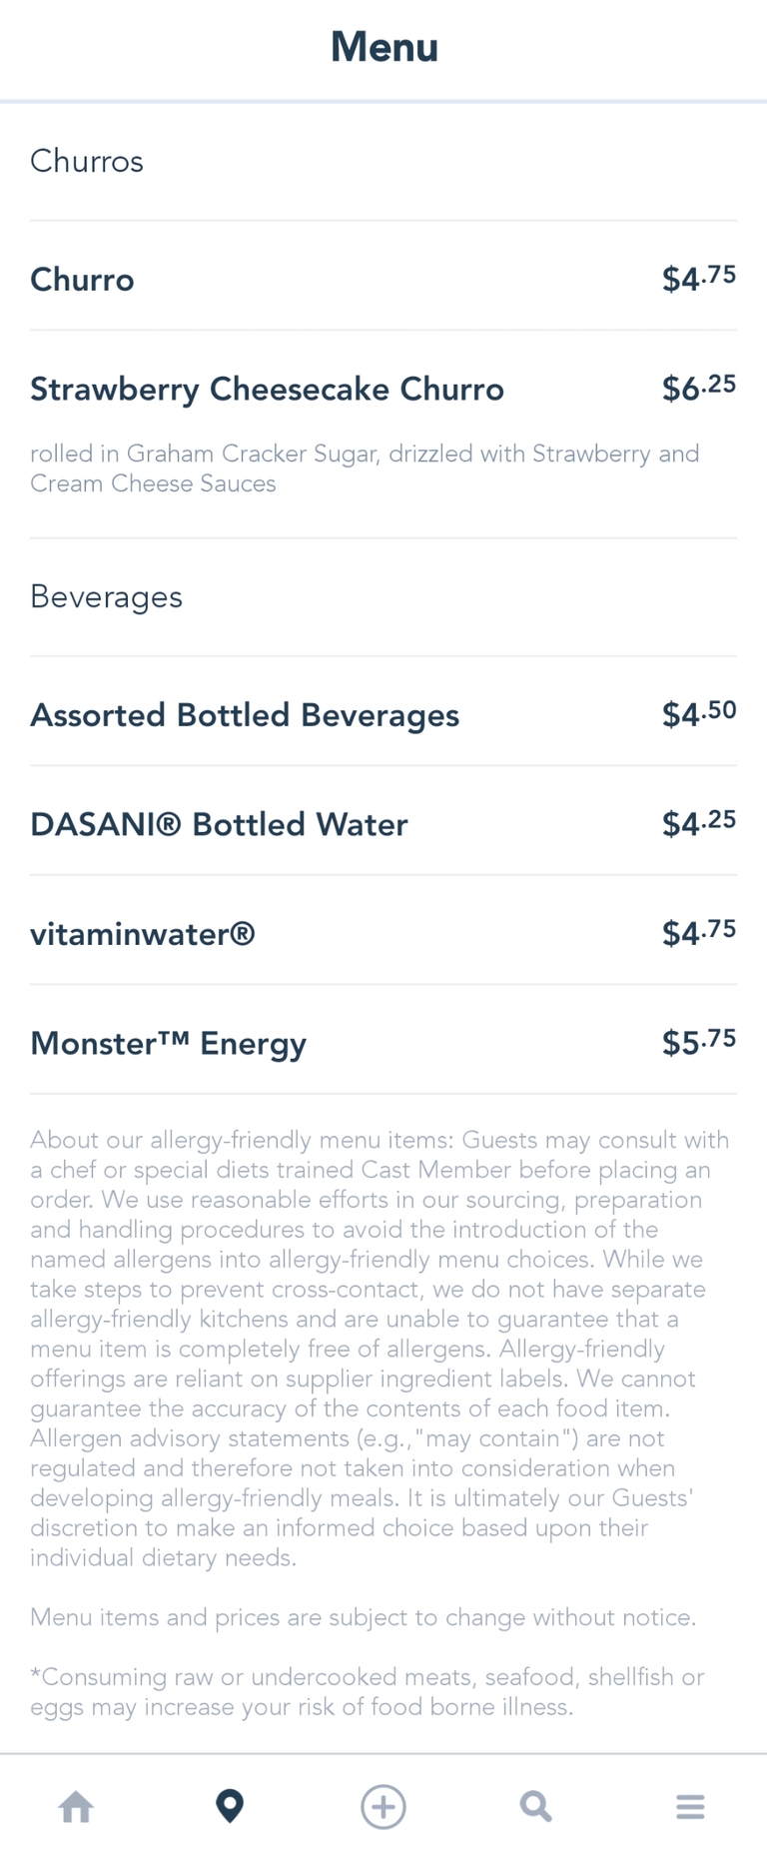Tap the $6.25 Strawberry Cheesecake Churro price

pos(698,388)
